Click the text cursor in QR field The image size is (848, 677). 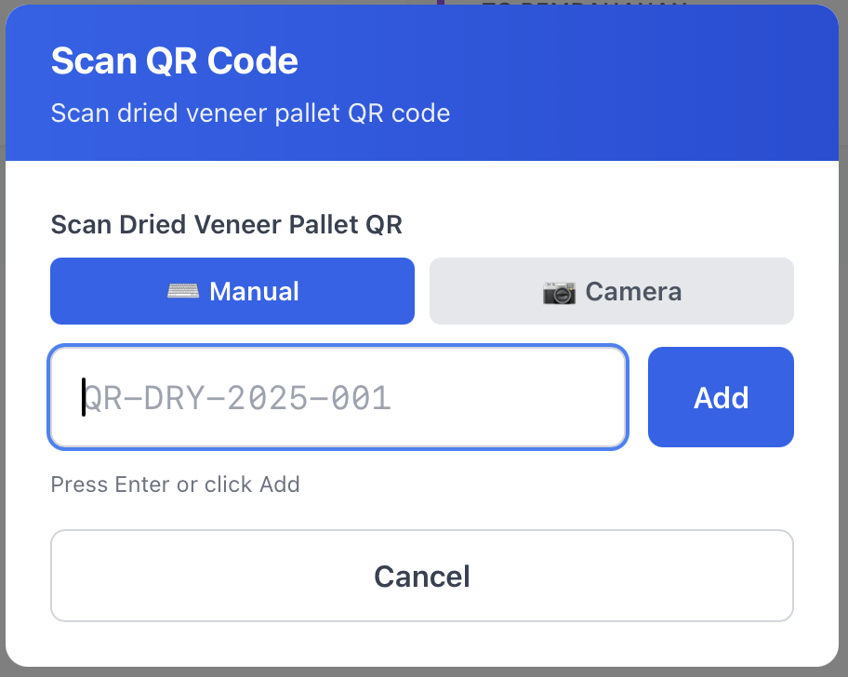point(84,397)
